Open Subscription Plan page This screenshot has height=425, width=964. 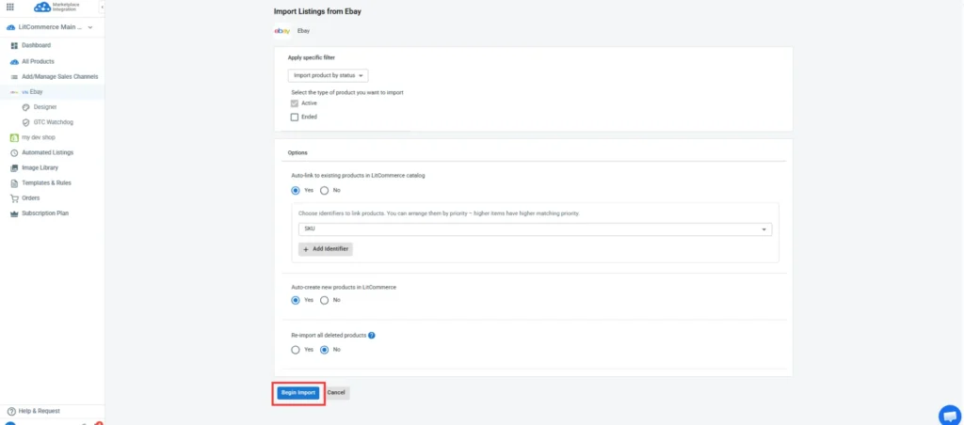[x=45, y=213]
